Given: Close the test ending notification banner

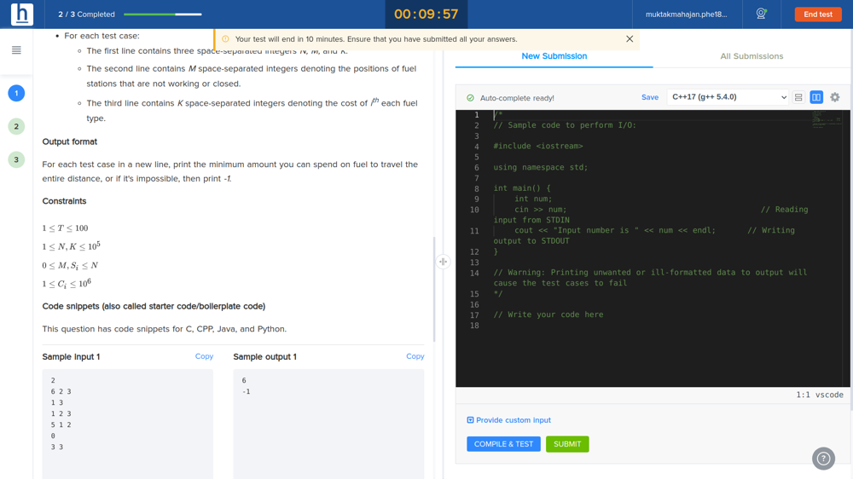Looking at the screenshot, I should (630, 39).
